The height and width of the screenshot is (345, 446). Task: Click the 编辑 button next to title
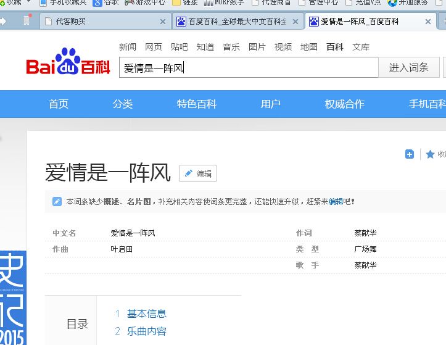(x=198, y=173)
